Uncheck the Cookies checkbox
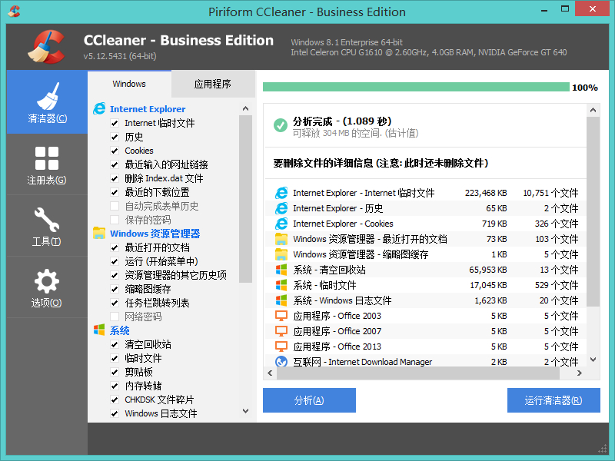 115,151
